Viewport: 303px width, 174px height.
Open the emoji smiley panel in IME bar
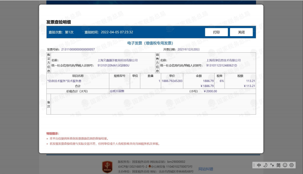[x=285, y=165]
